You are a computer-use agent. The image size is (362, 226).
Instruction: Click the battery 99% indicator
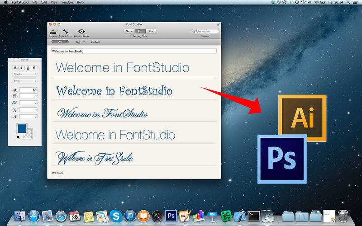pyautogui.click(x=319, y=2)
